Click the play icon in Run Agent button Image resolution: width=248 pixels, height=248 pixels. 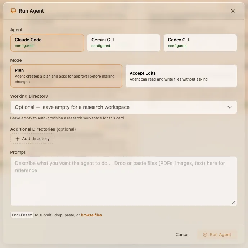click(x=205, y=235)
